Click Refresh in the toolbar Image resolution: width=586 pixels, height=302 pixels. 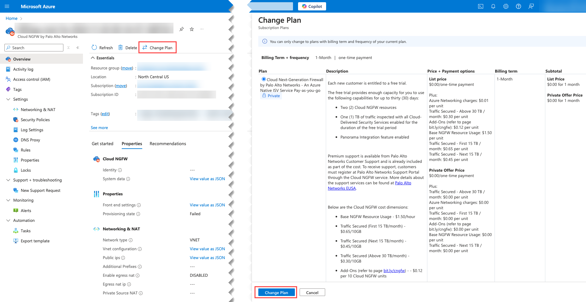(x=102, y=48)
